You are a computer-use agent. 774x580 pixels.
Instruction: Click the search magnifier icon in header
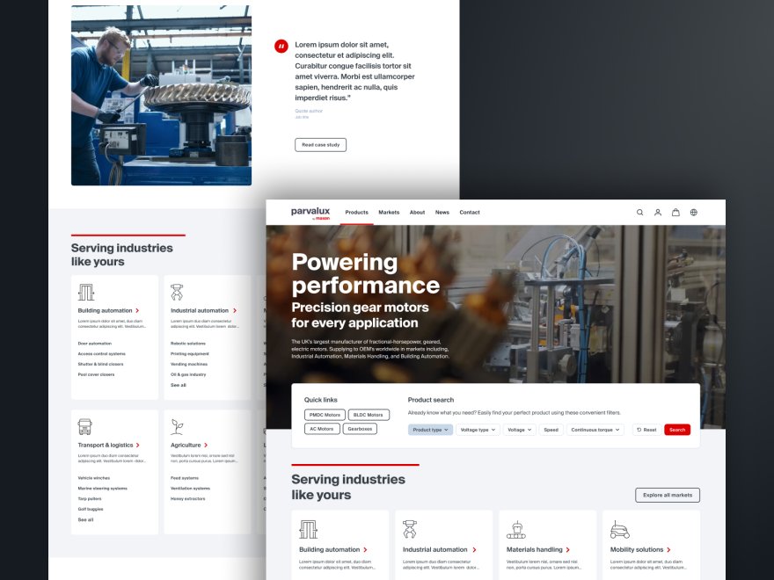point(639,213)
